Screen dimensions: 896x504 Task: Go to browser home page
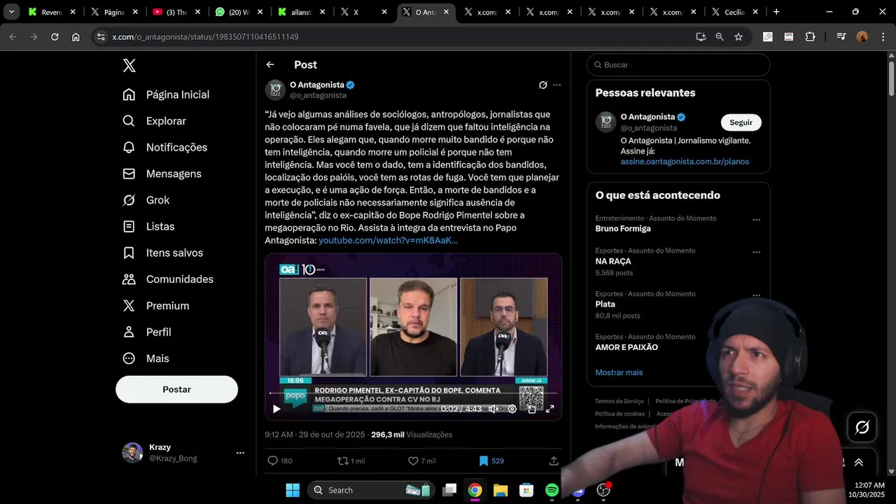[x=76, y=36]
